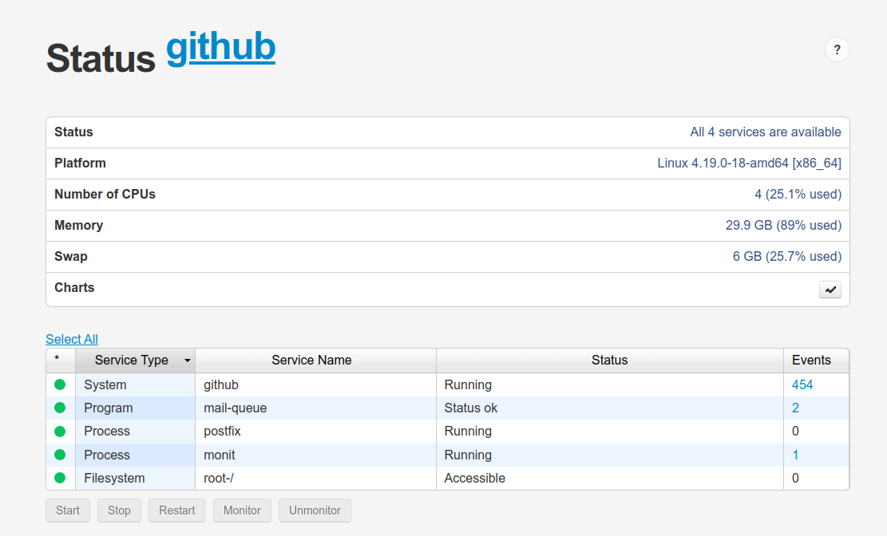This screenshot has height=536, width=887.
Task: Click the '4 (25.1% used)' CPU value
Action: tap(798, 194)
